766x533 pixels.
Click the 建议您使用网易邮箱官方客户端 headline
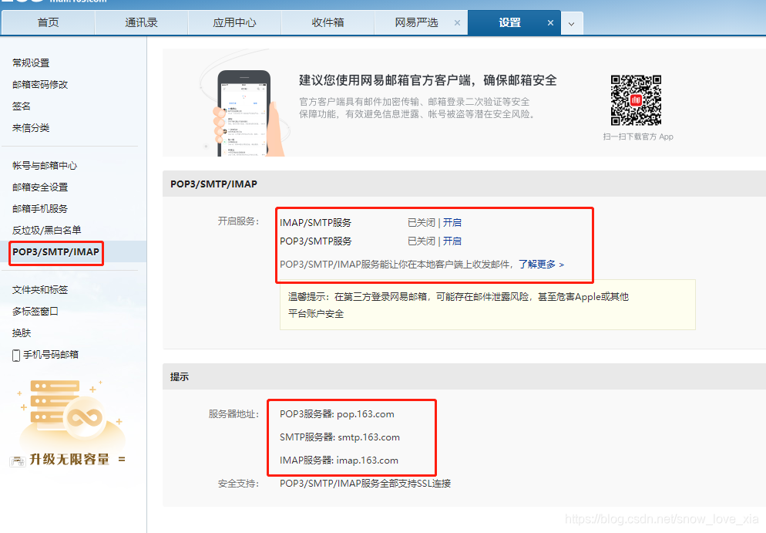pyautogui.click(x=428, y=80)
